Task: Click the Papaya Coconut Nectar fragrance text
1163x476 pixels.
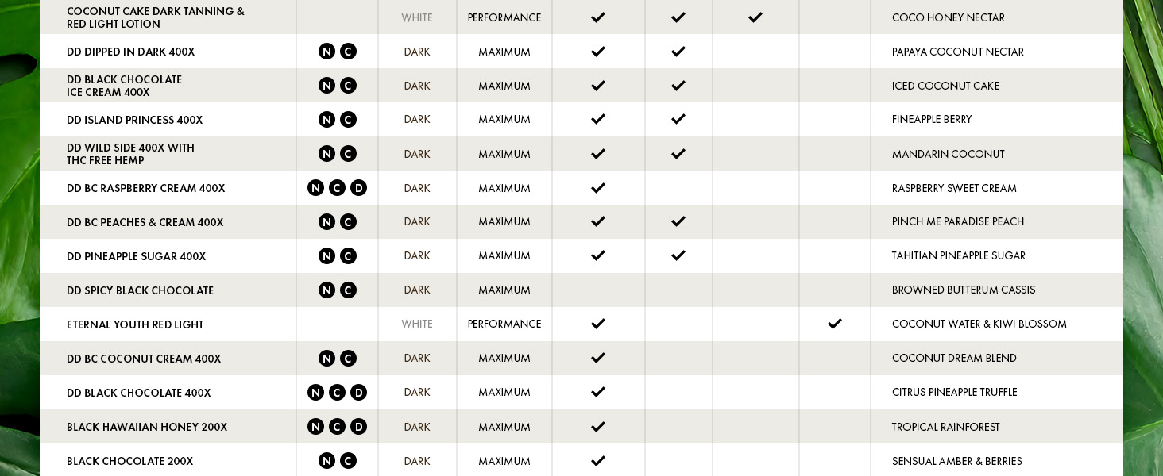Action: click(958, 52)
